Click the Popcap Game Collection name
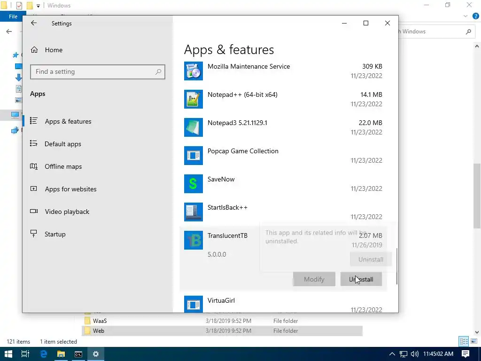 pyautogui.click(x=243, y=151)
